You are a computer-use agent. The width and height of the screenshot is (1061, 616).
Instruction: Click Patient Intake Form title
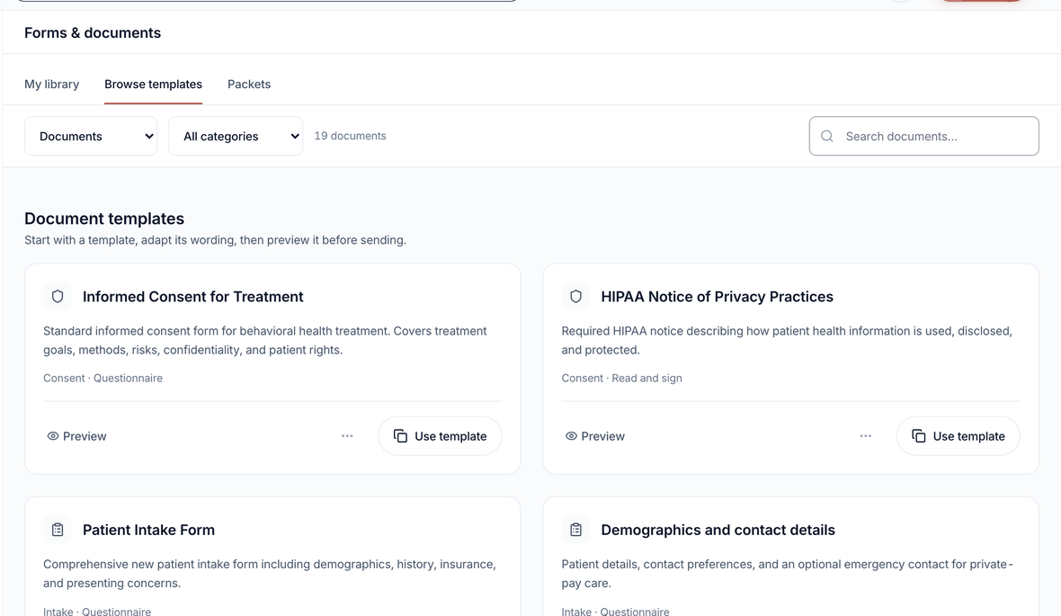point(149,530)
